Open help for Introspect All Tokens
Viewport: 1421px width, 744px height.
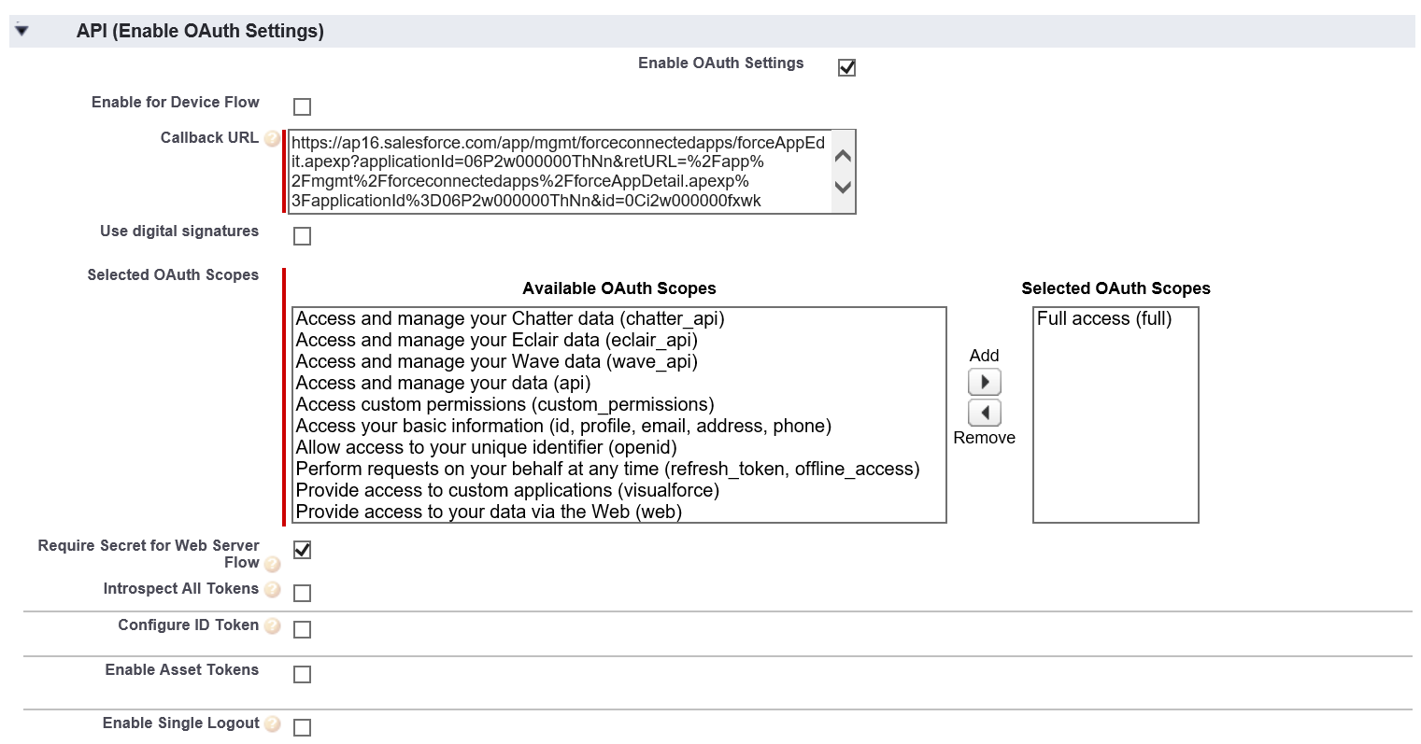point(272,590)
